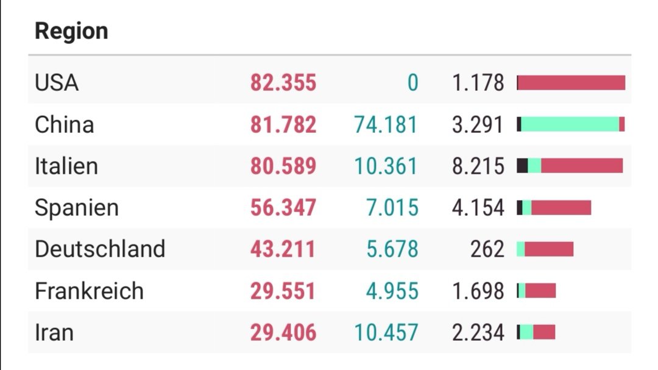658x370 pixels.
Task: Select the USA row label
Action: click(57, 83)
